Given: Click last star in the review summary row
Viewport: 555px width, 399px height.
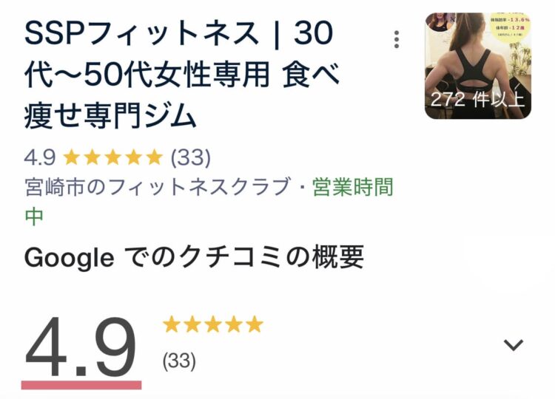Looking at the screenshot, I should click(x=255, y=324).
